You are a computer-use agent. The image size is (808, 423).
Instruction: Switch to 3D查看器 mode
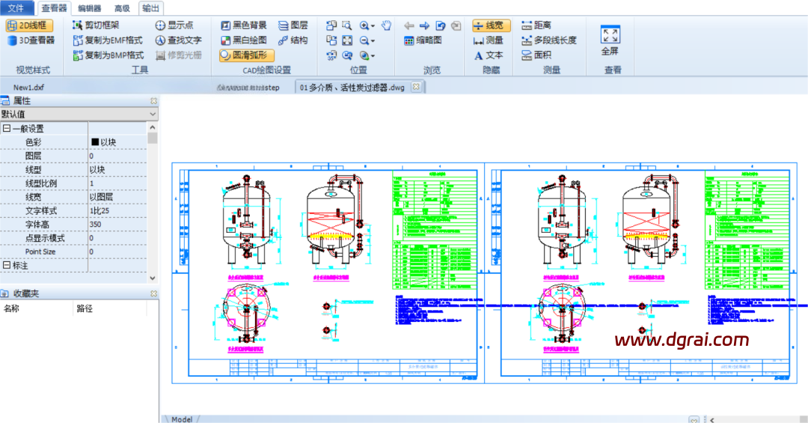click(x=31, y=40)
